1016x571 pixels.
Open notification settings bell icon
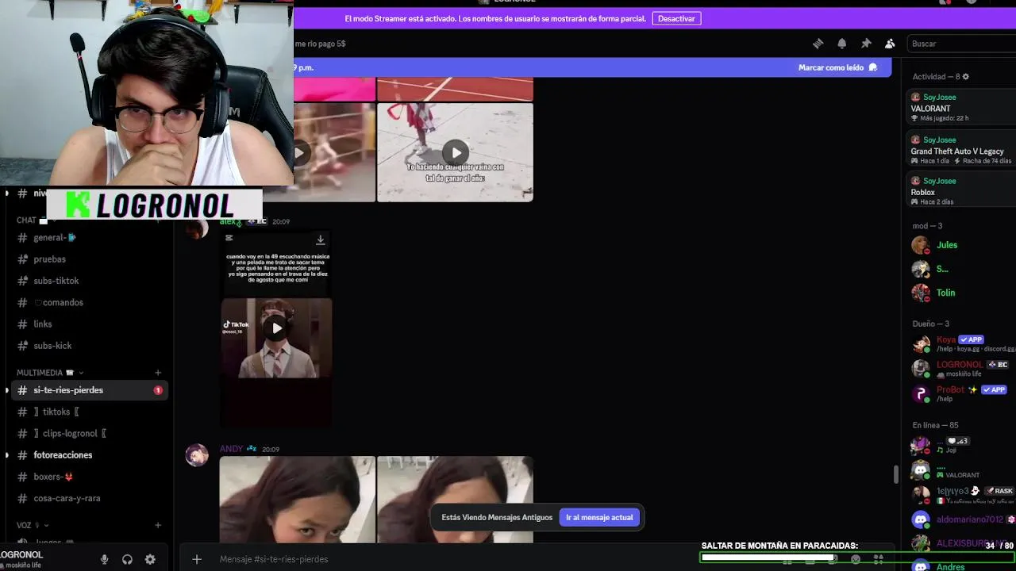tap(842, 44)
